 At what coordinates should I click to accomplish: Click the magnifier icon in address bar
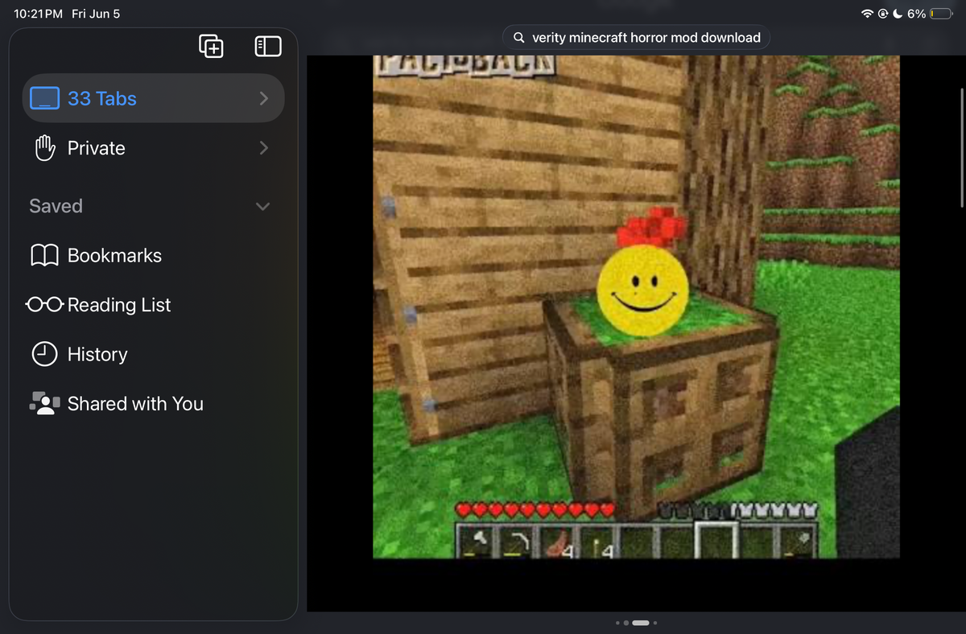(519, 38)
